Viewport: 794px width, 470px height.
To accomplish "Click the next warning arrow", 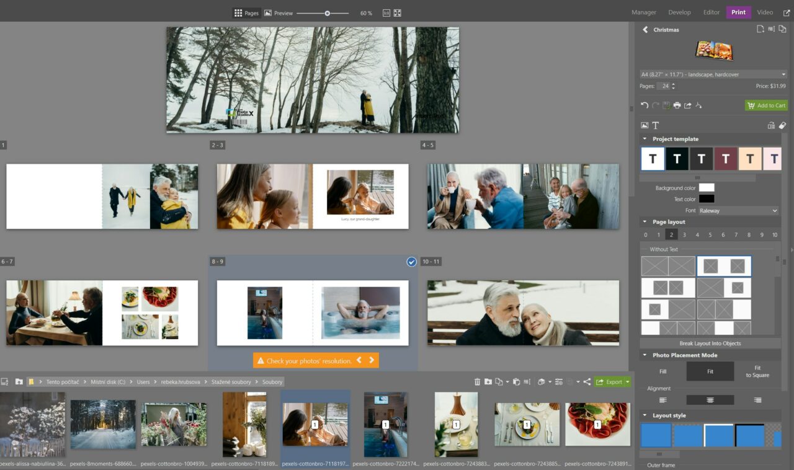I will pos(372,360).
